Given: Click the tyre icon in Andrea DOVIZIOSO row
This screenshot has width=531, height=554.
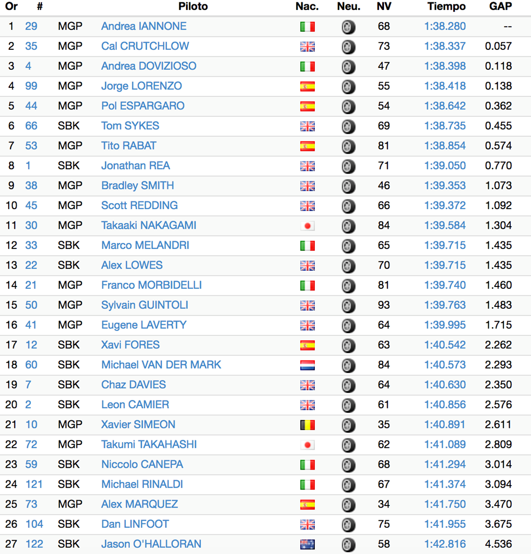Looking at the screenshot, I should pos(348,67).
